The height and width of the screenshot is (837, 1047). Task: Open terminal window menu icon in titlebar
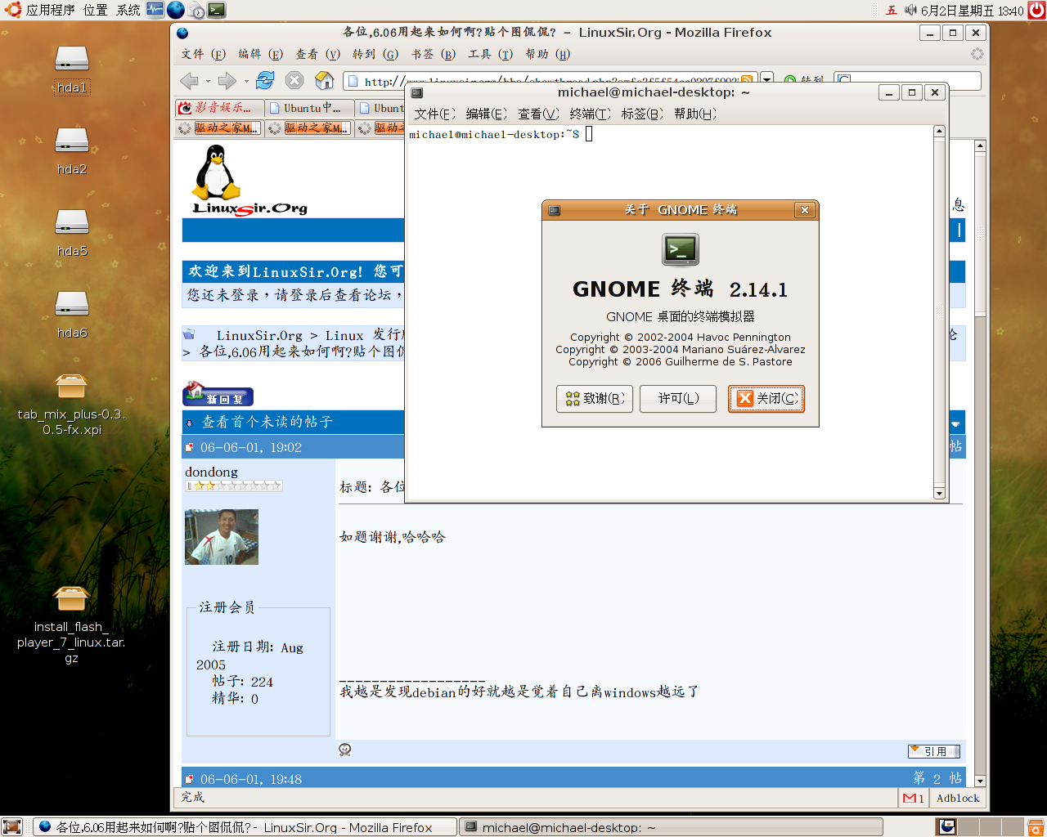pos(416,92)
